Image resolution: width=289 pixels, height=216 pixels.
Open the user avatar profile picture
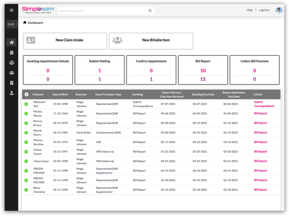279,10
